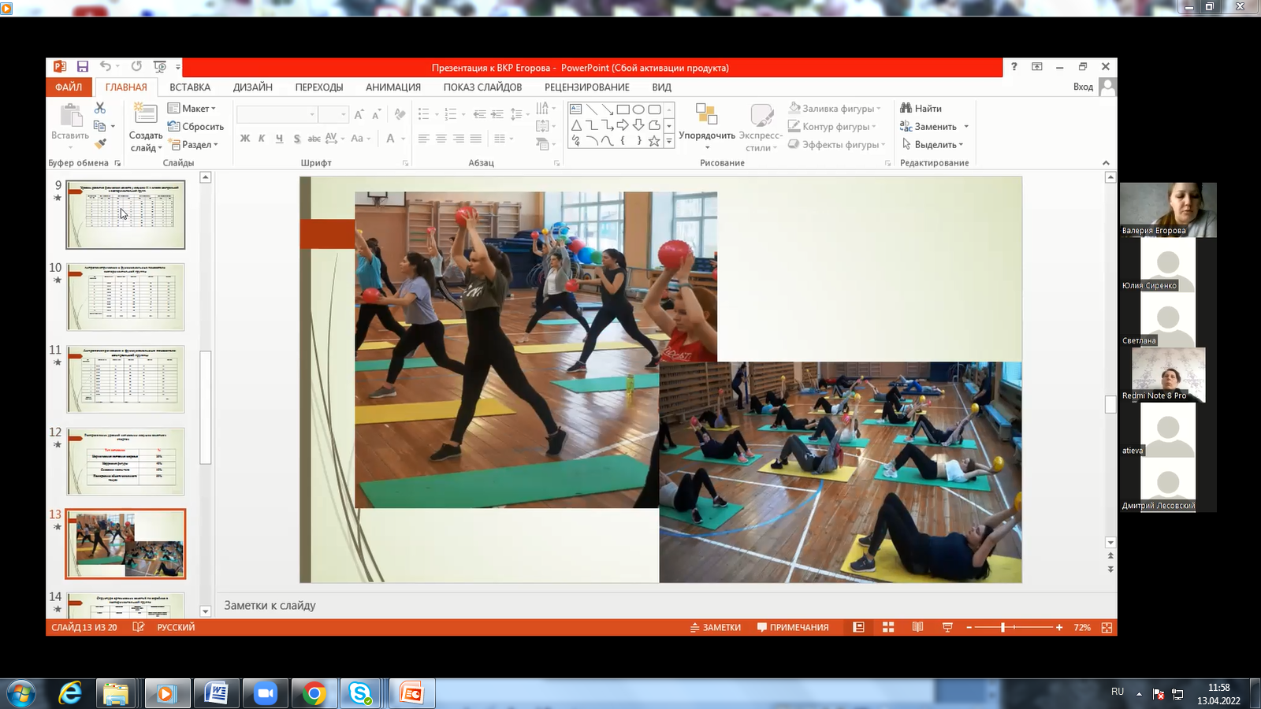Image resolution: width=1261 pixels, height=709 pixels.
Task: Choose the right arrow block shape
Action: coord(623,125)
